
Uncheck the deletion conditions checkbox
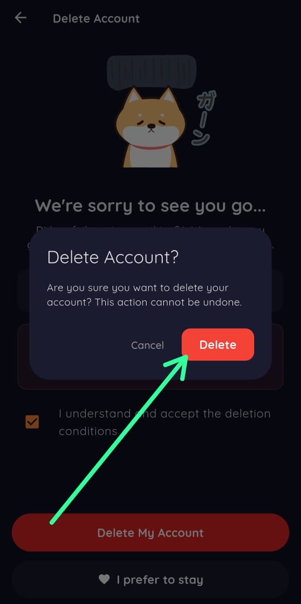point(32,422)
